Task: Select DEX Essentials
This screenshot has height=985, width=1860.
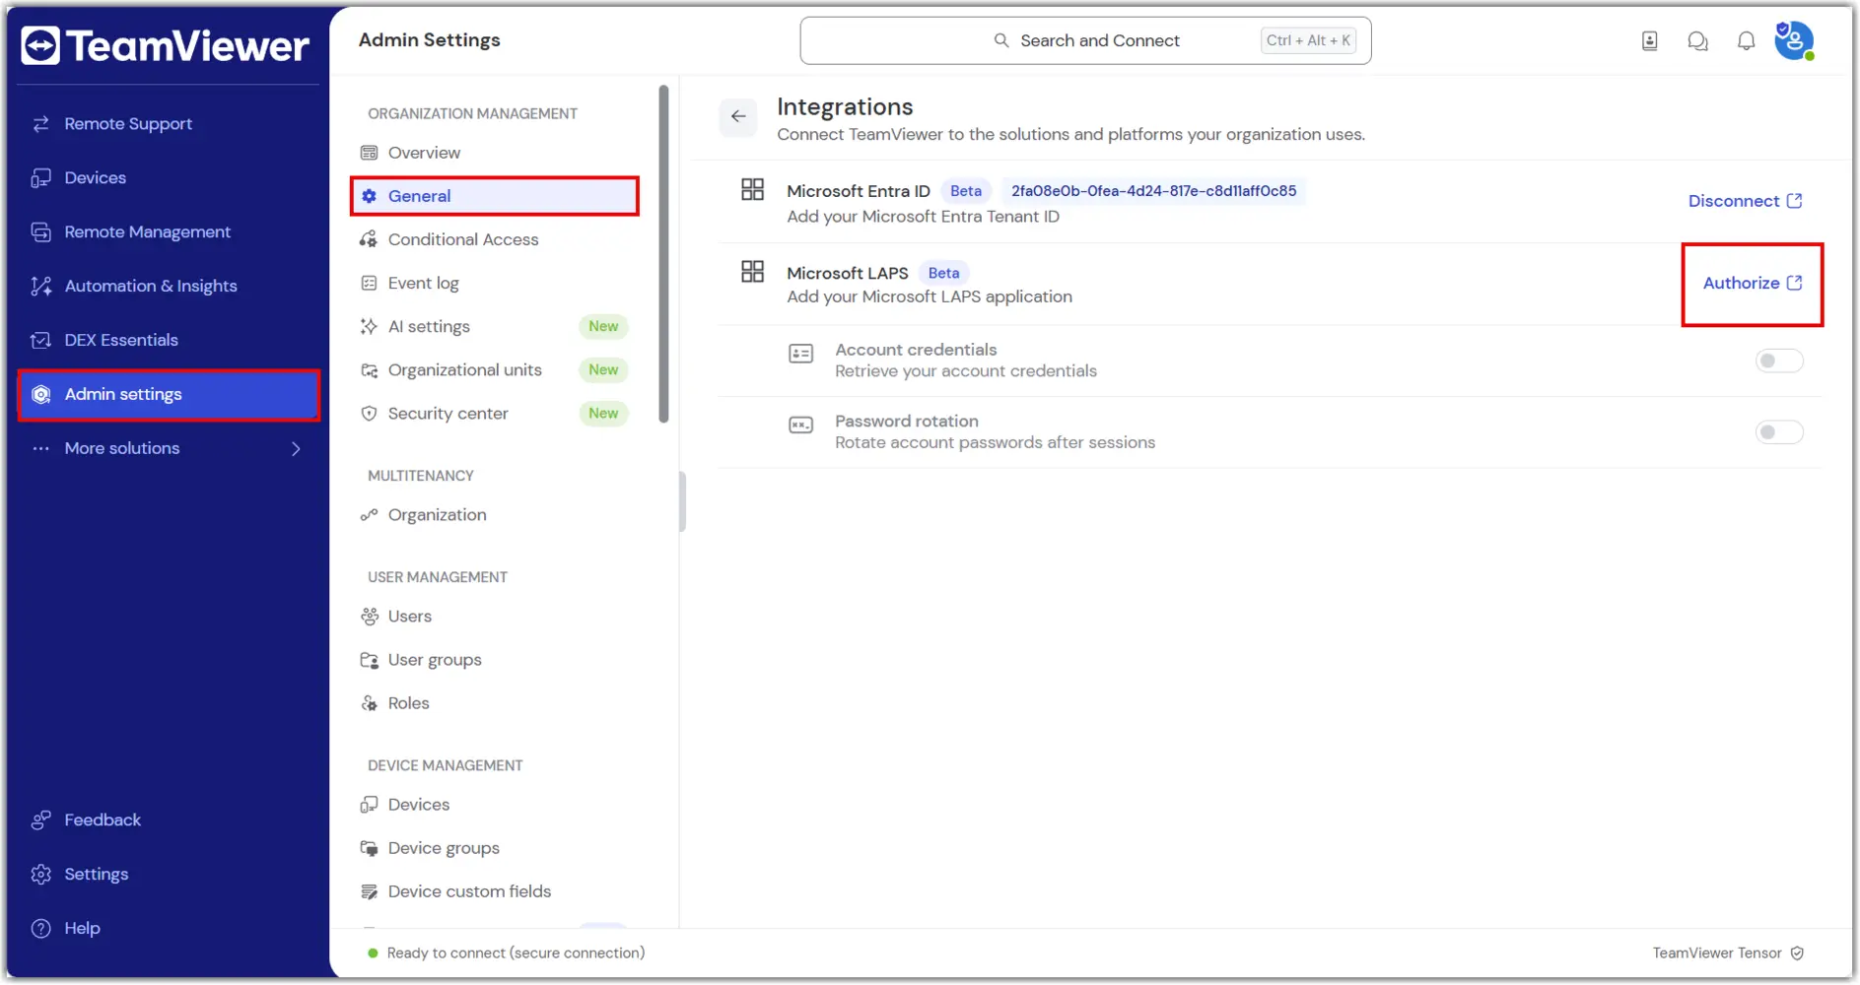Action: coord(169,341)
